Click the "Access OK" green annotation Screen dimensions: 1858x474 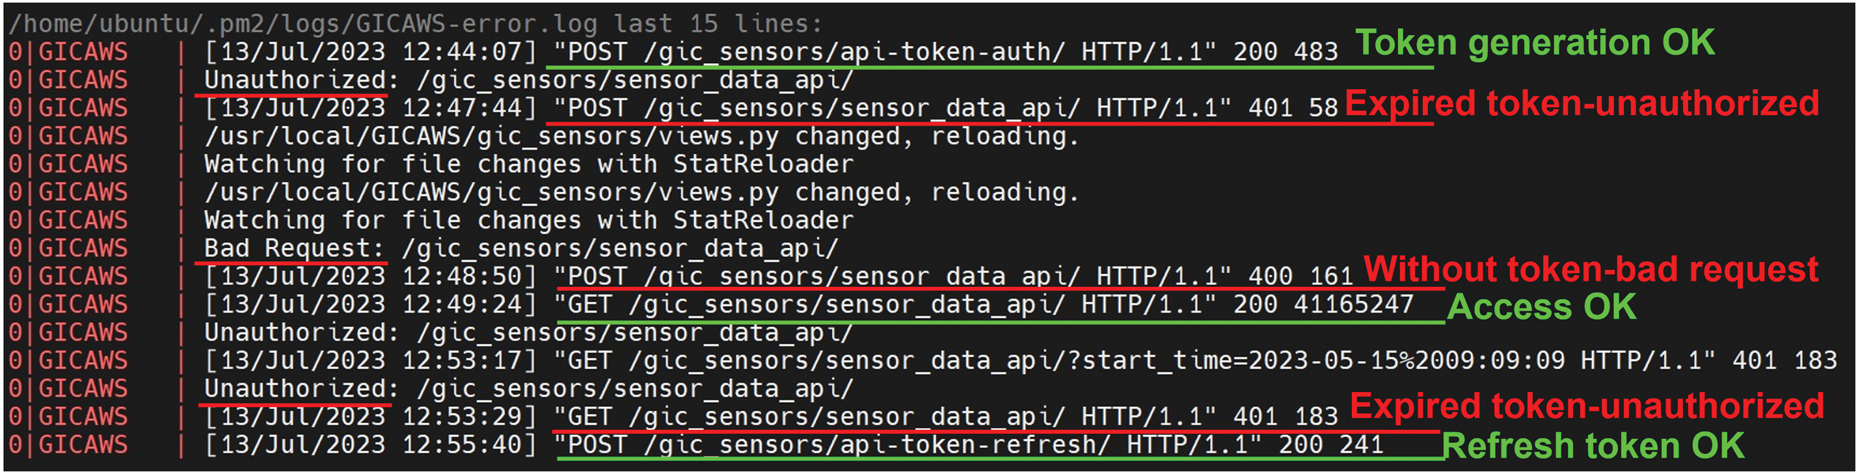click(1541, 308)
